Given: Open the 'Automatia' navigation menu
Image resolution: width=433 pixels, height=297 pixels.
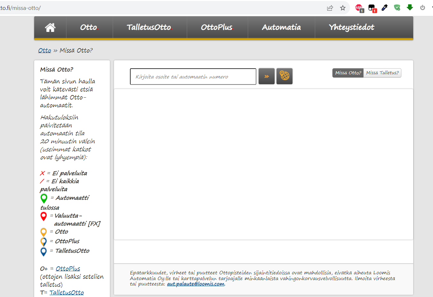Looking at the screenshot, I should pyautogui.click(x=281, y=27).
